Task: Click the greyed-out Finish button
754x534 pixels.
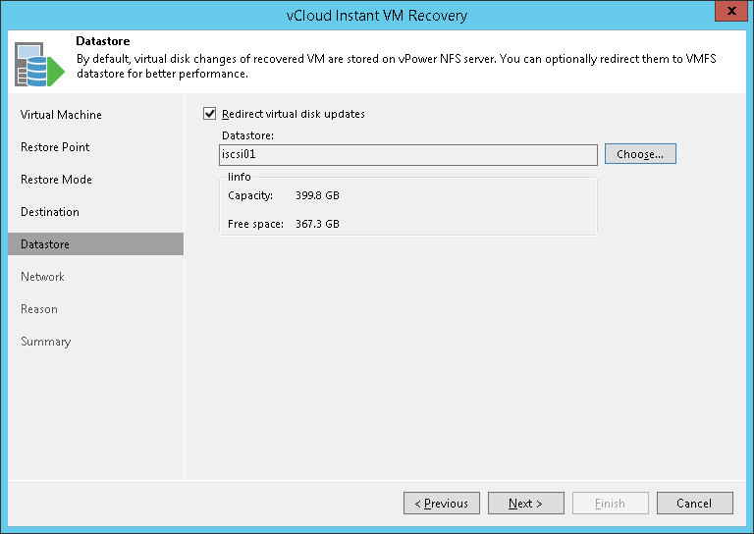Action: tap(610, 504)
